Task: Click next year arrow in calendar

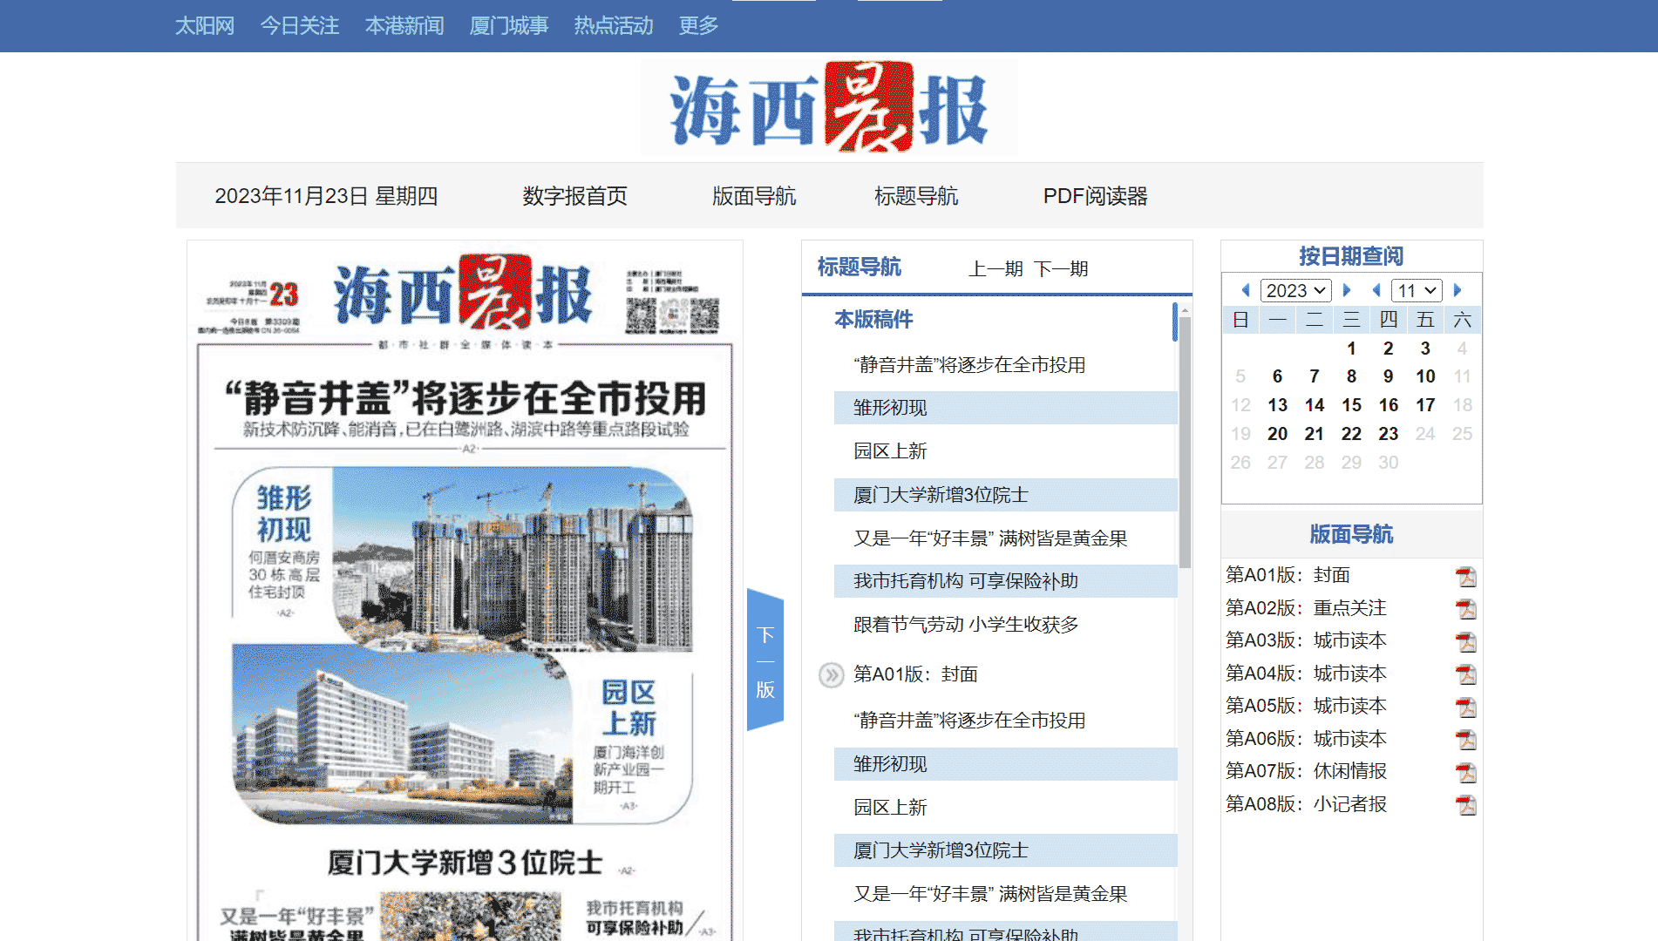Action: 1347,290
